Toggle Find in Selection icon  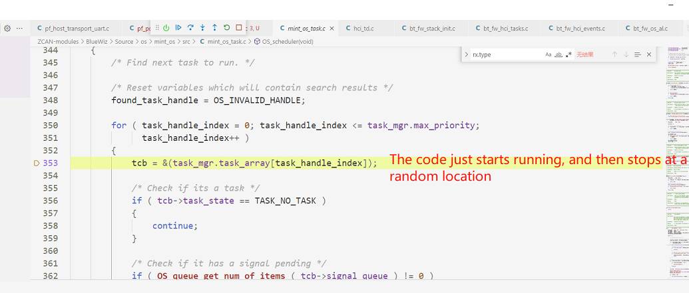coord(638,55)
